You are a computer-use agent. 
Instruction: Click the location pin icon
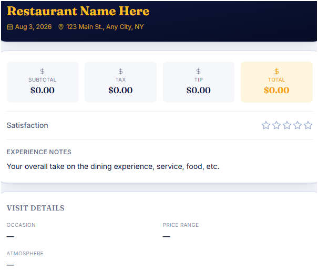pos(61,27)
